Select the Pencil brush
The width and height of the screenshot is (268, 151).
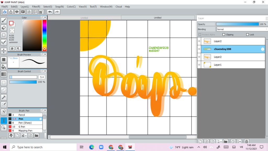25,115
